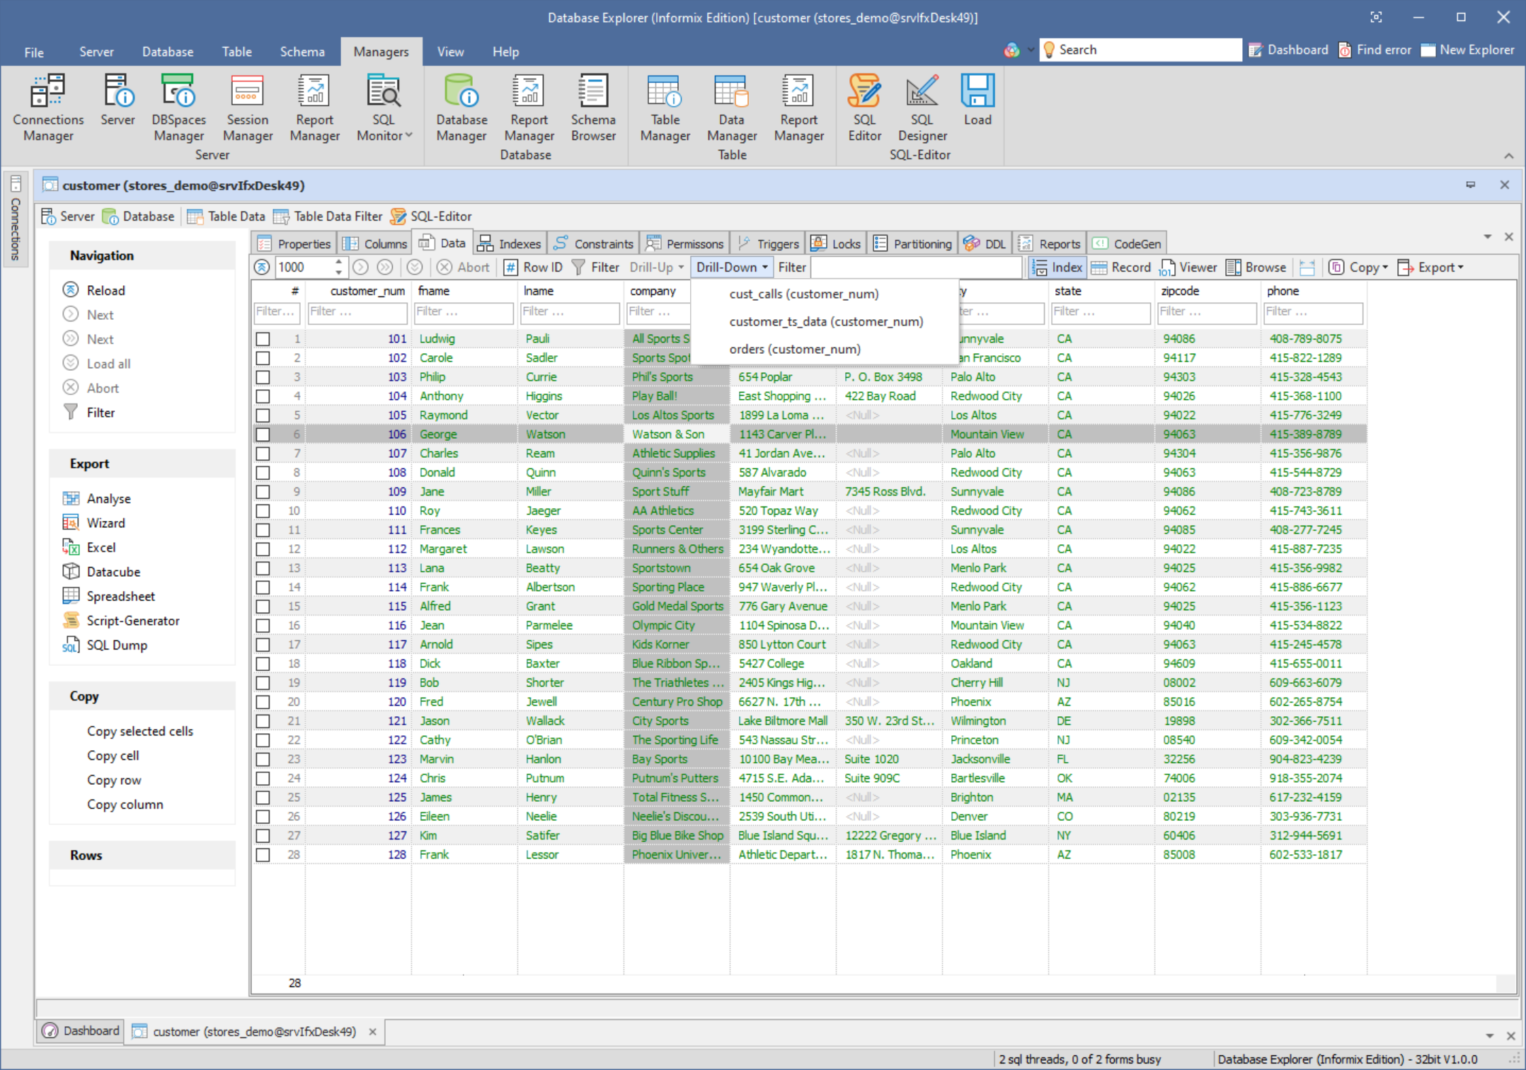Open the Table Data Filter
The height and width of the screenshot is (1070, 1526).
[x=328, y=217]
